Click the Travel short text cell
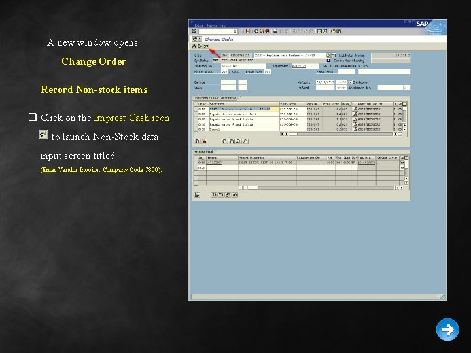 pyautogui.click(x=245, y=129)
